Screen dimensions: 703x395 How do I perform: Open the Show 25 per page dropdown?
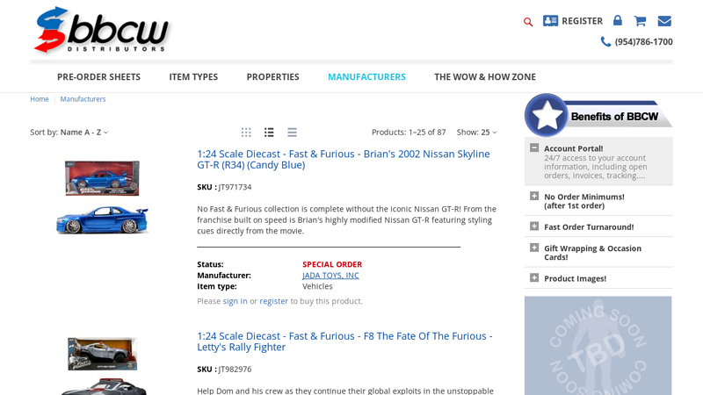[x=488, y=133]
